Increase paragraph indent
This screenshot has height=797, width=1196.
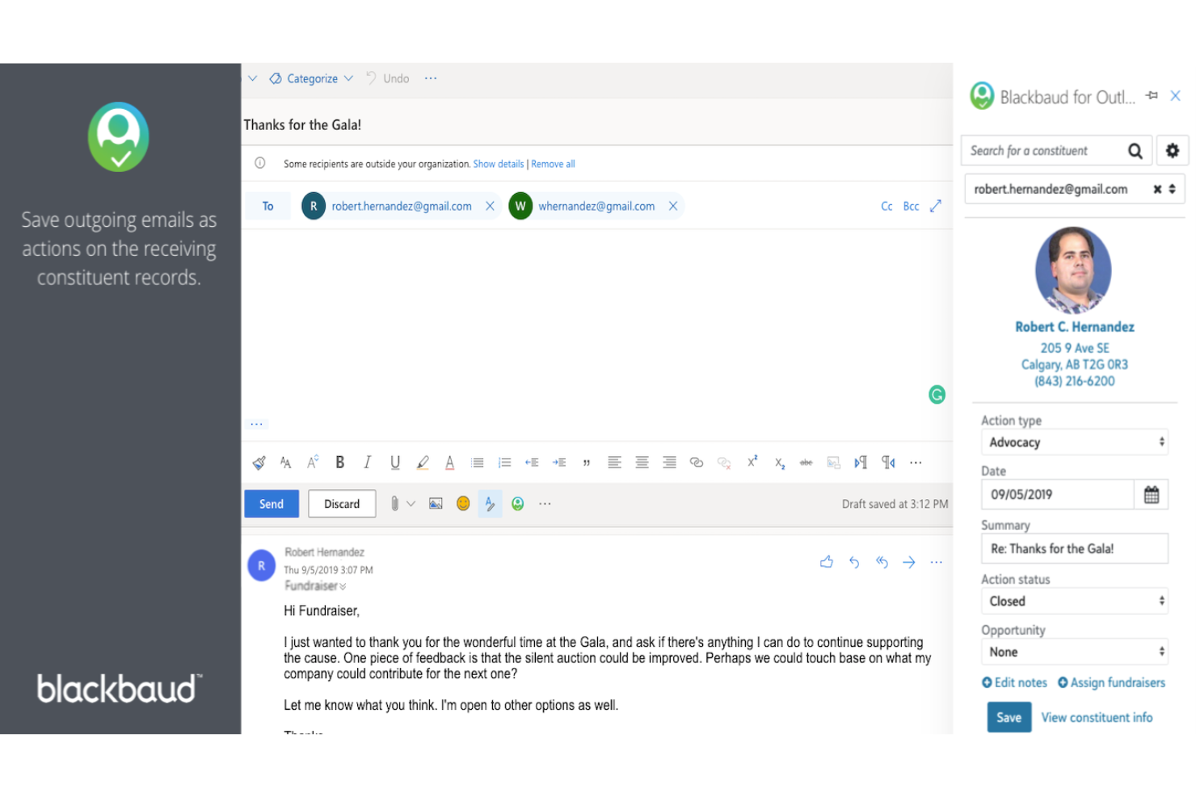559,463
